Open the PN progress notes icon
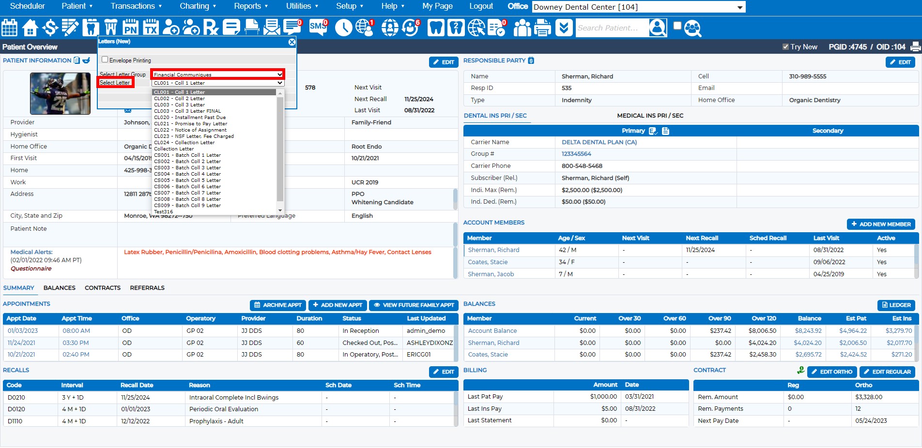 [130, 28]
